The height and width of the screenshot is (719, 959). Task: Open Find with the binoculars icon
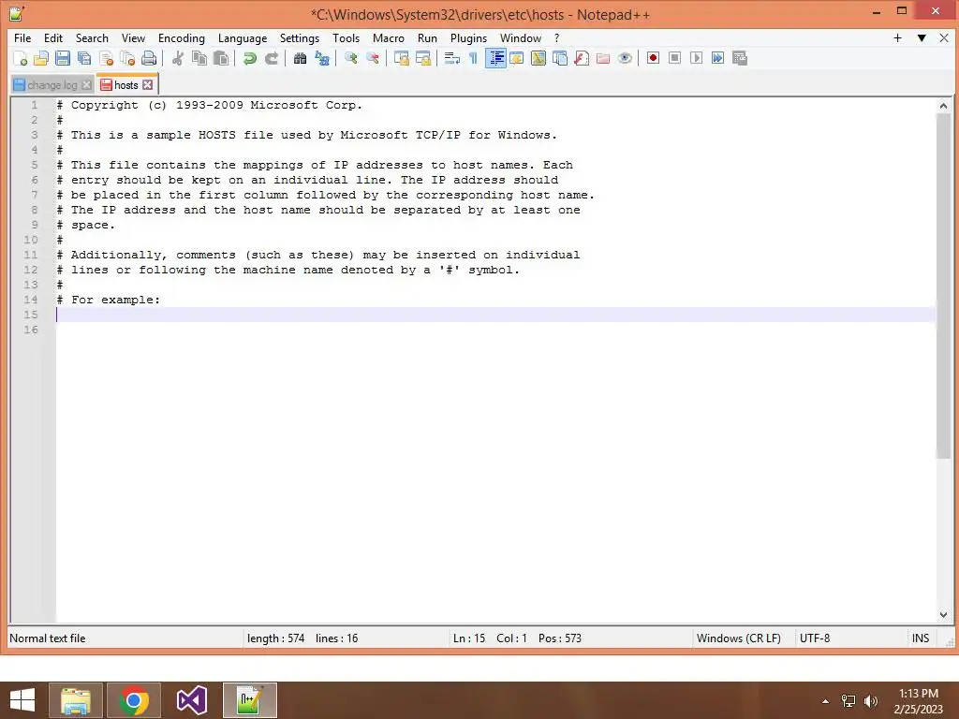(x=300, y=58)
